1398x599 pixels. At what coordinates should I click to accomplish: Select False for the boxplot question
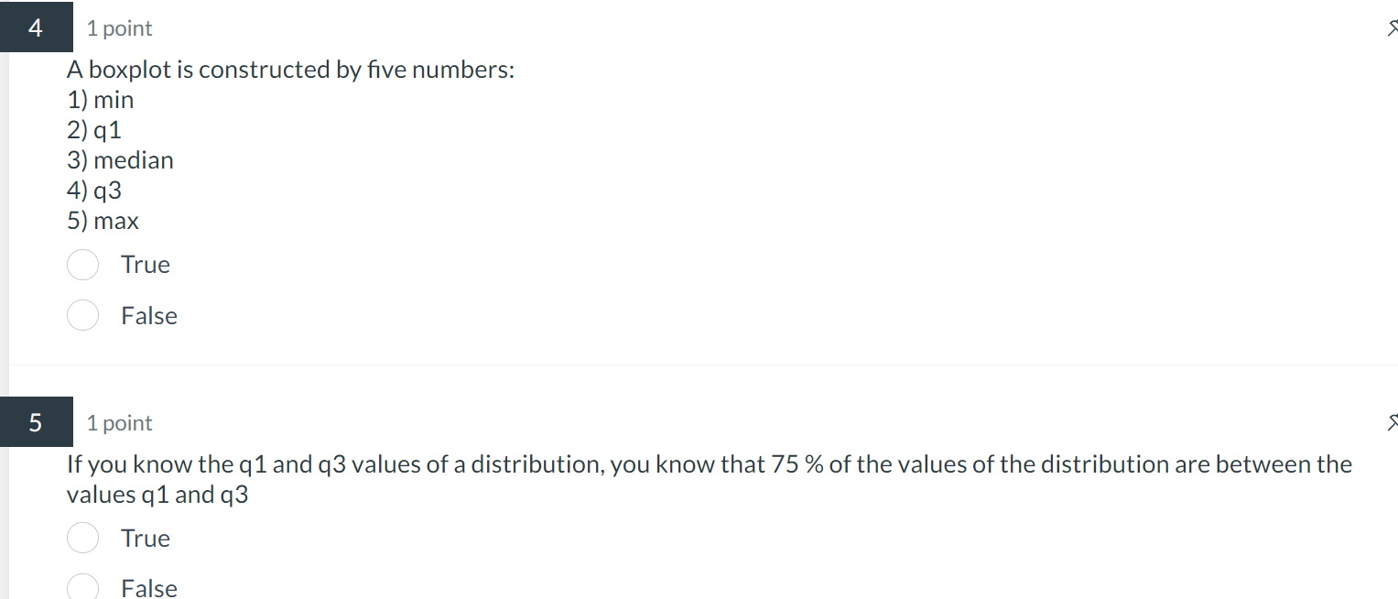[82, 315]
